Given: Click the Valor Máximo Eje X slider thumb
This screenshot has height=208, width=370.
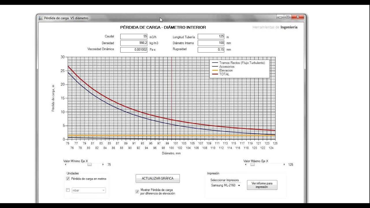Looking at the screenshot, I should tap(253, 165).
